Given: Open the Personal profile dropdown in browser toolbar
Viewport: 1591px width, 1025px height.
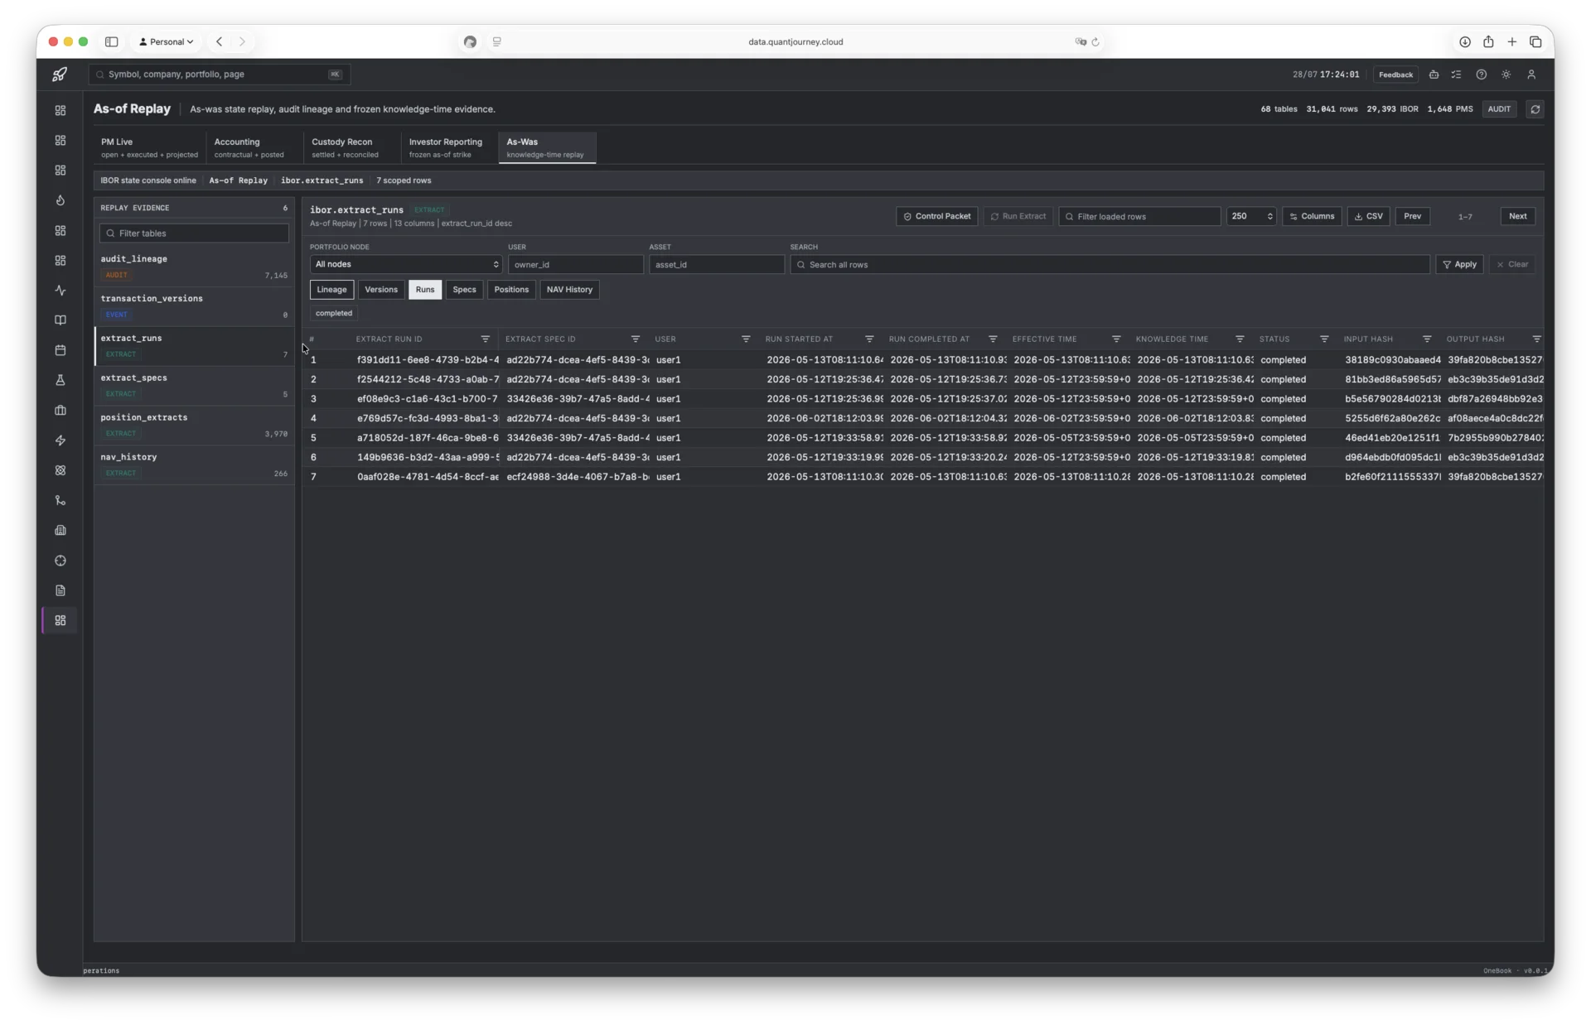Looking at the screenshot, I should click(x=166, y=41).
